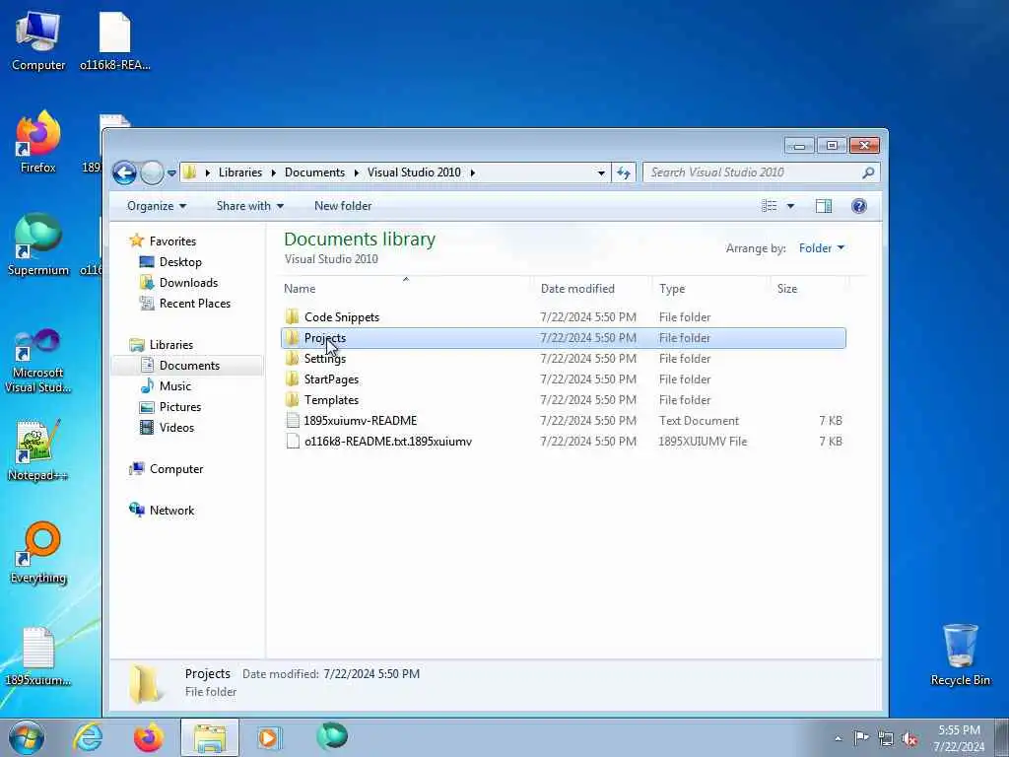Click Visual Studio 2010 breadcrumb segment

pyautogui.click(x=414, y=172)
